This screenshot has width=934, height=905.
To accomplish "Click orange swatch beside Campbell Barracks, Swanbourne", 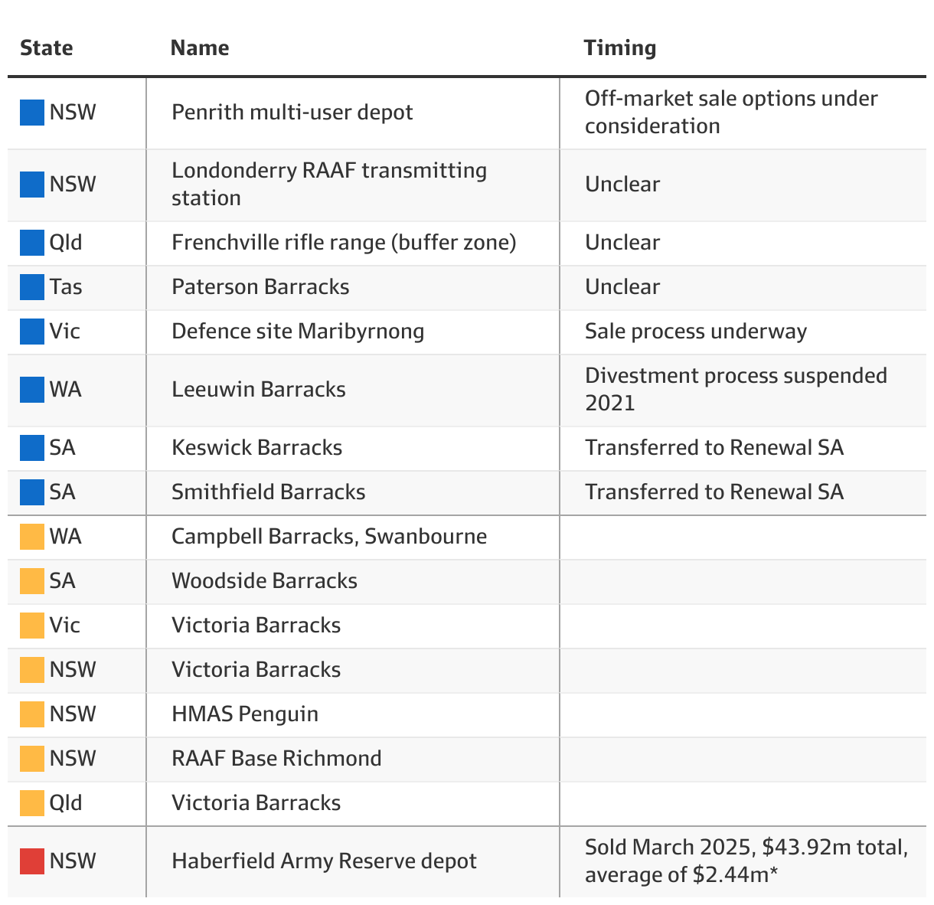I will click(x=32, y=537).
